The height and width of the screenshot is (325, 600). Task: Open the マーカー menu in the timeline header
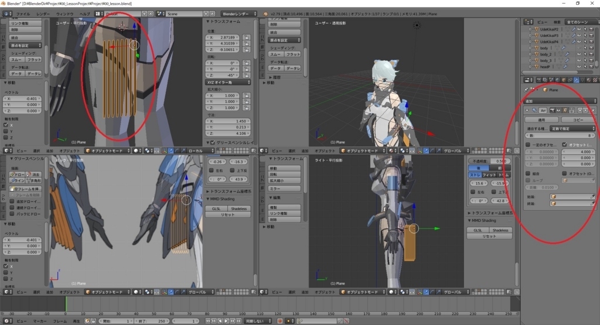point(40,321)
